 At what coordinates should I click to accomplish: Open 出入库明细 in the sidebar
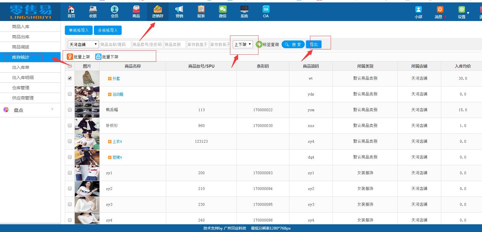pyautogui.click(x=23, y=78)
